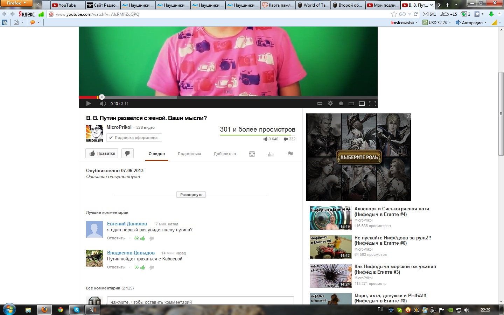Switch player to small size mode
Screen dimensions: 504x315
(x=351, y=104)
